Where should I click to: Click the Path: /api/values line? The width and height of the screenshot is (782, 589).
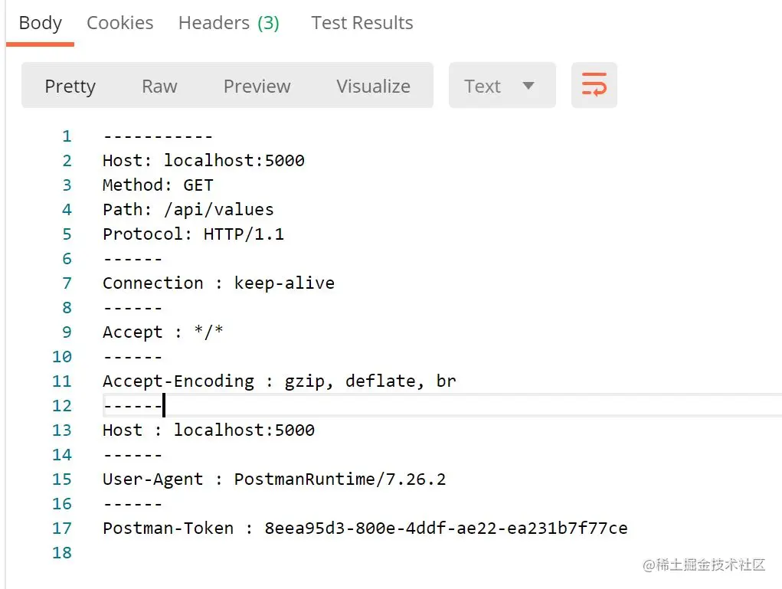[188, 210]
